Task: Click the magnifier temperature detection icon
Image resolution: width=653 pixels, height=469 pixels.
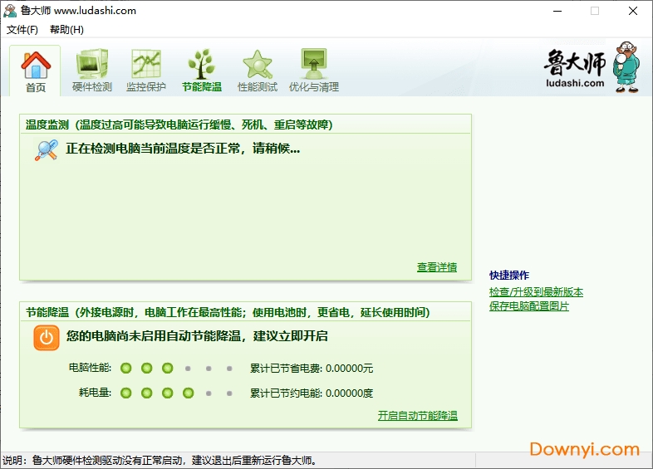Action: 46,149
